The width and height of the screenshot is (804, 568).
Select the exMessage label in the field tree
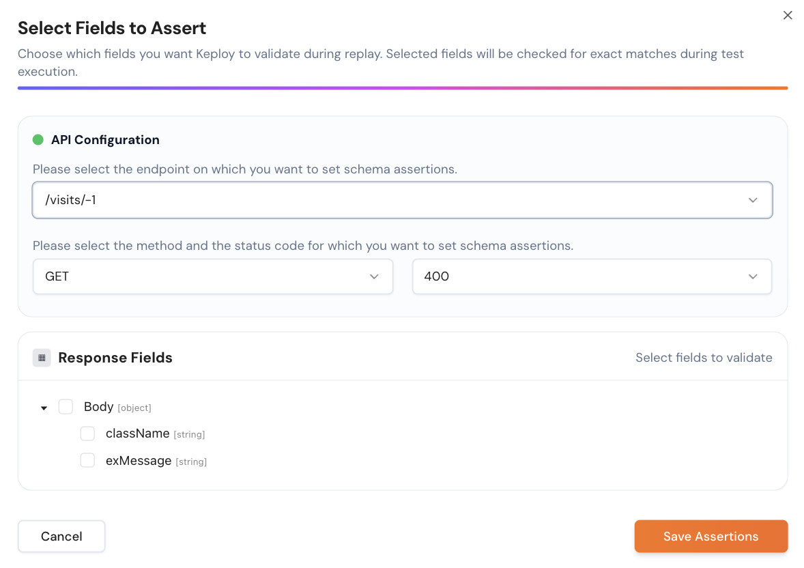[x=139, y=461]
